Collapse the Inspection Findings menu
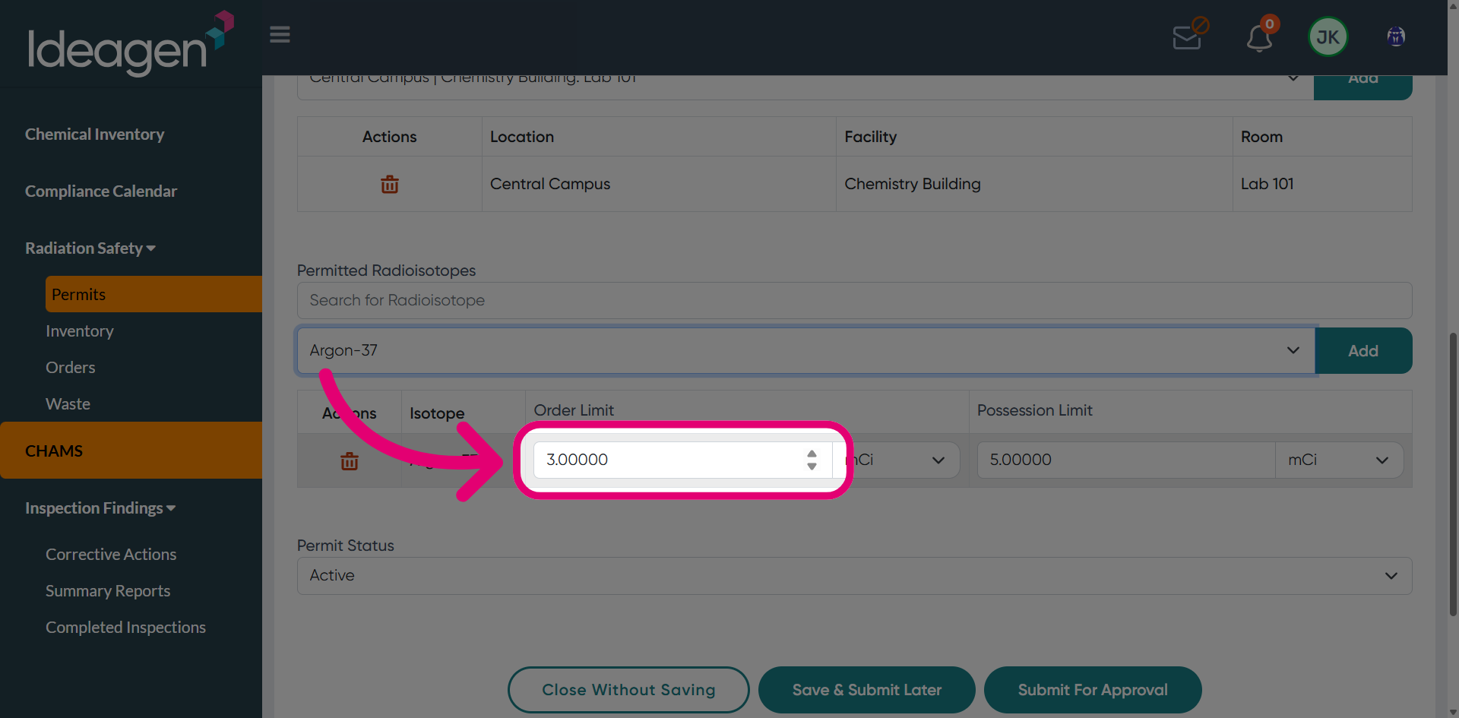This screenshot has height=718, width=1459. click(x=100, y=508)
